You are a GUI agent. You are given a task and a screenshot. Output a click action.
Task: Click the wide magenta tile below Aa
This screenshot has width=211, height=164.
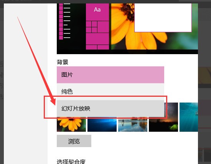[97, 39]
